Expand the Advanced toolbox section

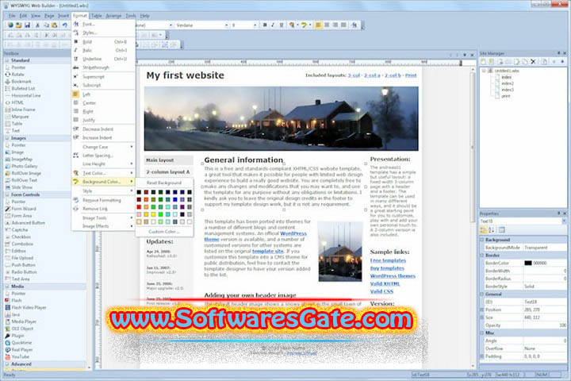tap(7, 364)
